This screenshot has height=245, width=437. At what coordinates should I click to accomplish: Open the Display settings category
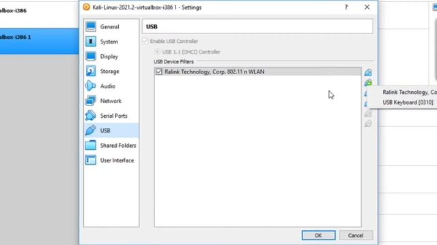point(111,56)
